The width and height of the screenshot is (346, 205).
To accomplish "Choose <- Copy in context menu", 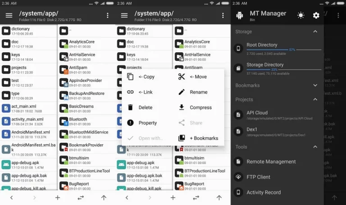I will [146, 77].
